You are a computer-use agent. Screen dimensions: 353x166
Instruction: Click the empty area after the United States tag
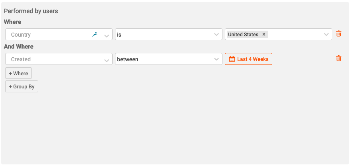tap(295, 34)
